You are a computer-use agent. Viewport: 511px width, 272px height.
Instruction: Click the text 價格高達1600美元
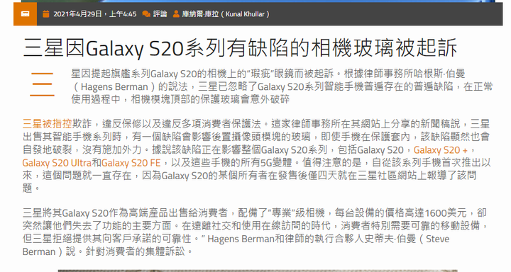[x=426, y=213]
